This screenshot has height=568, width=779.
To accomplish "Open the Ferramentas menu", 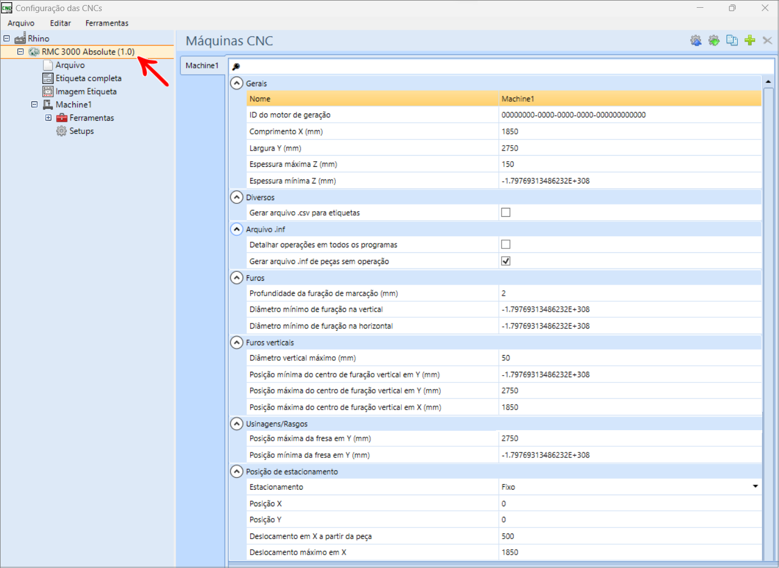I will (x=107, y=23).
